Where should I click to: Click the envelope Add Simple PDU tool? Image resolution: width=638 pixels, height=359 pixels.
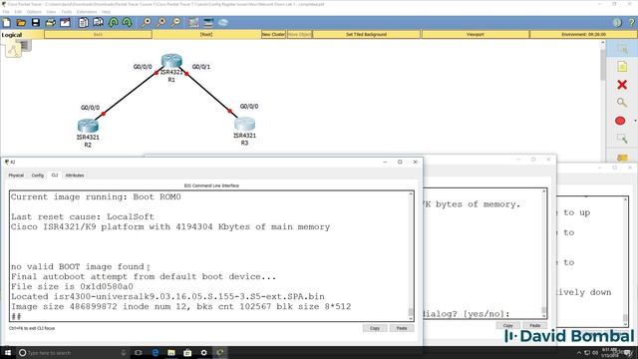coord(622,158)
